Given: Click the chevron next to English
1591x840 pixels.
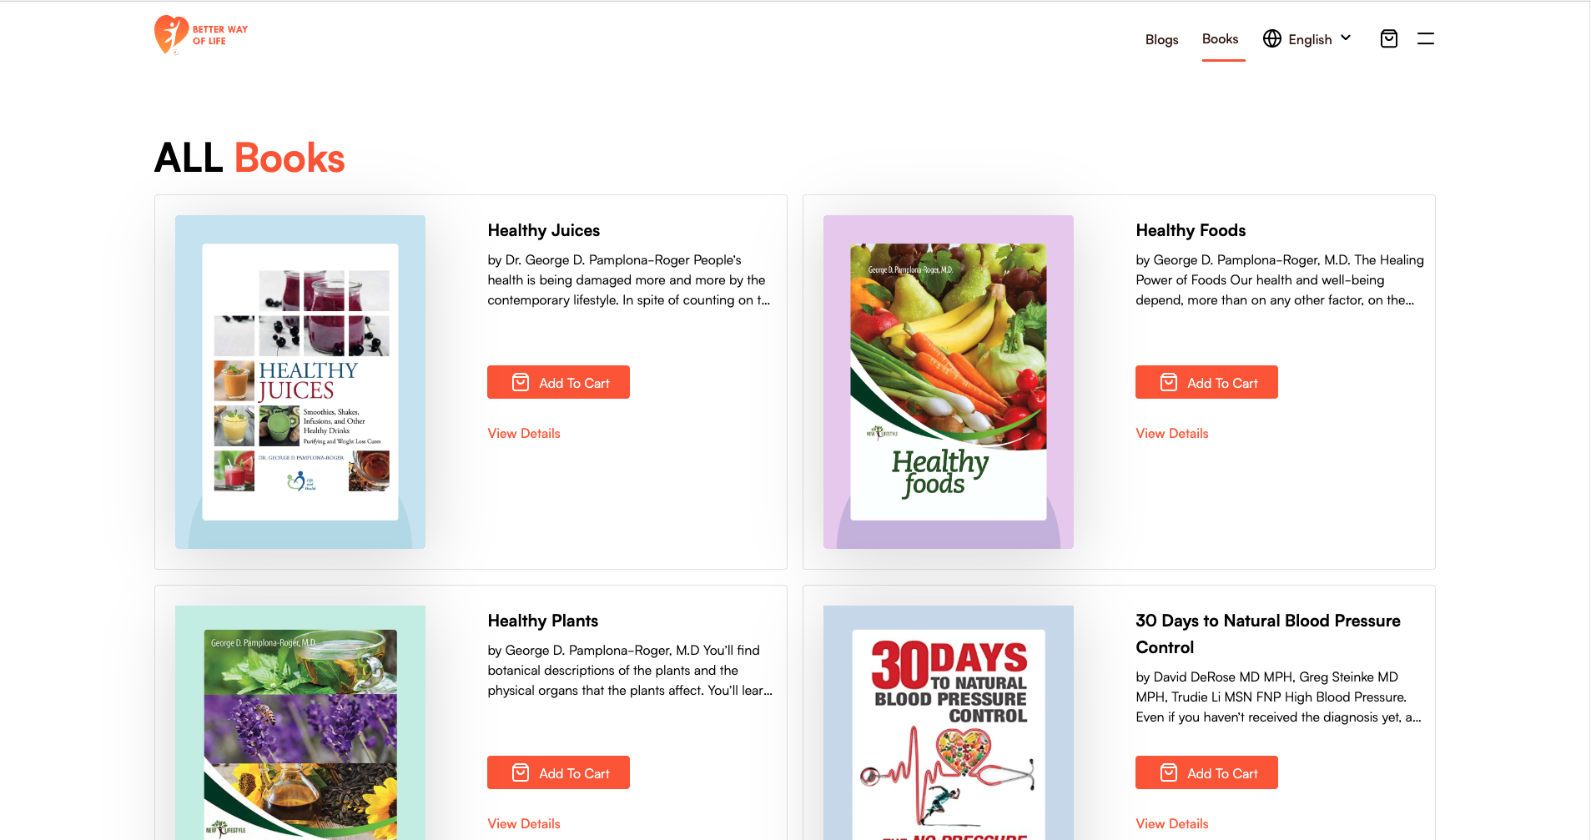Looking at the screenshot, I should tap(1346, 38).
